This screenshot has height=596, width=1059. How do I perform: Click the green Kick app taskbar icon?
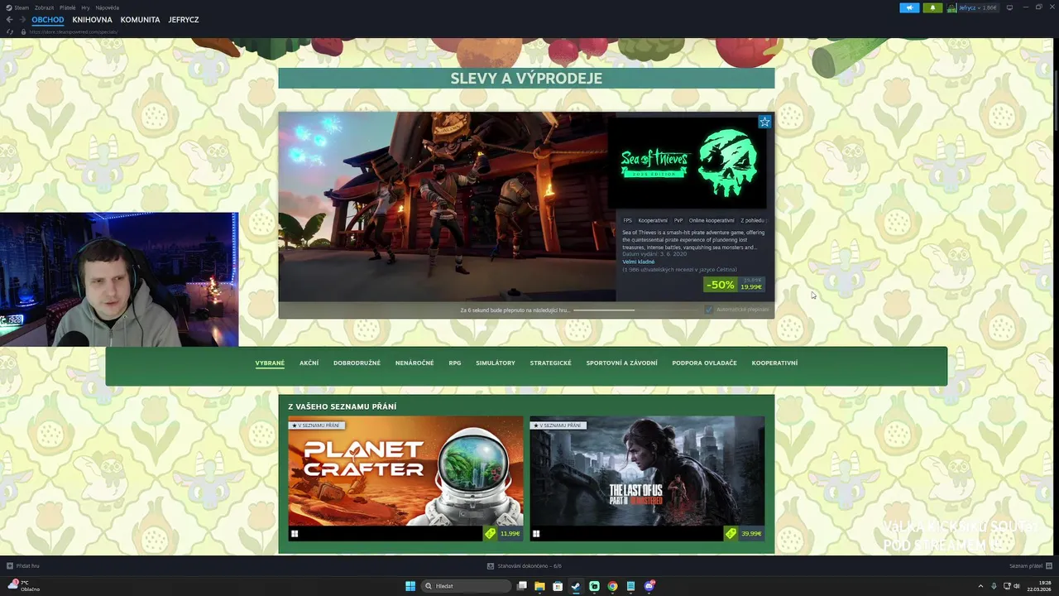[x=594, y=586]
